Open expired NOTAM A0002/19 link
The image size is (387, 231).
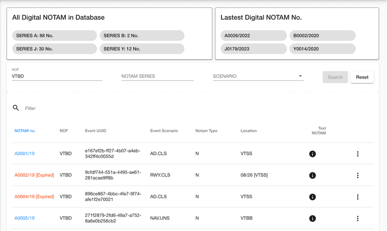click(x=34, y=175)
